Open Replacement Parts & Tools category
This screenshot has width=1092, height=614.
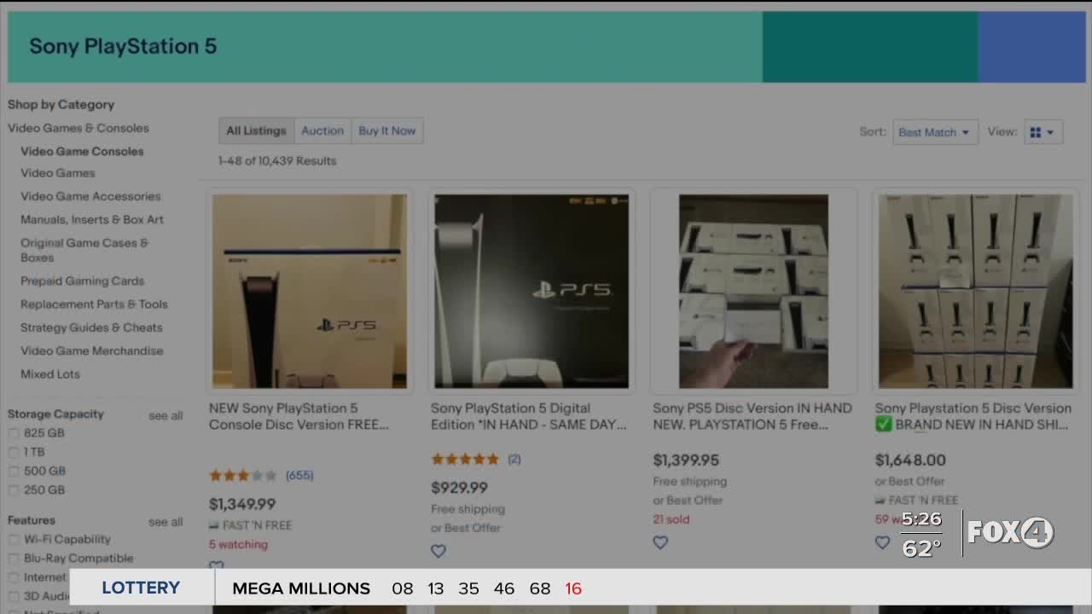(x=94, y=304)
